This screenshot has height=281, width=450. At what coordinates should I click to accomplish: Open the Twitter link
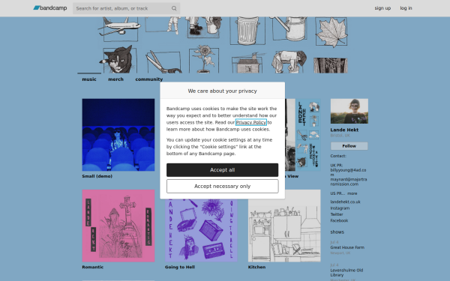click(x=337, y=214)
